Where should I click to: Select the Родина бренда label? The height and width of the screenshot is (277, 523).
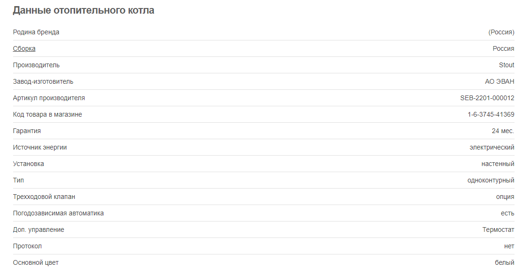36,32
